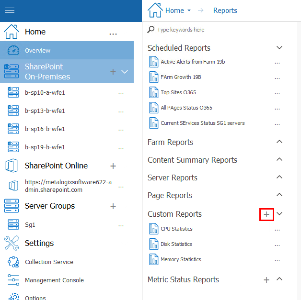301x300 pixels.
Task: Click FArm Growth 19B report icon
Action: 153,77
